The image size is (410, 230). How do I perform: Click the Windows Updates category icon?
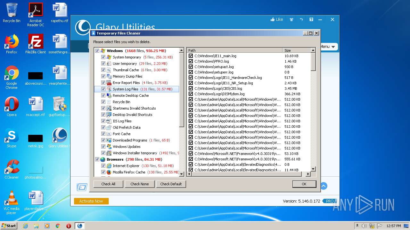[109, 147]
